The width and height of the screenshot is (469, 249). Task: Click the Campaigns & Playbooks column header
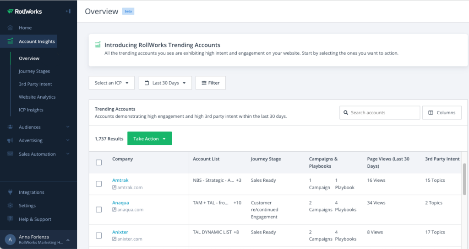pos(323,163)
